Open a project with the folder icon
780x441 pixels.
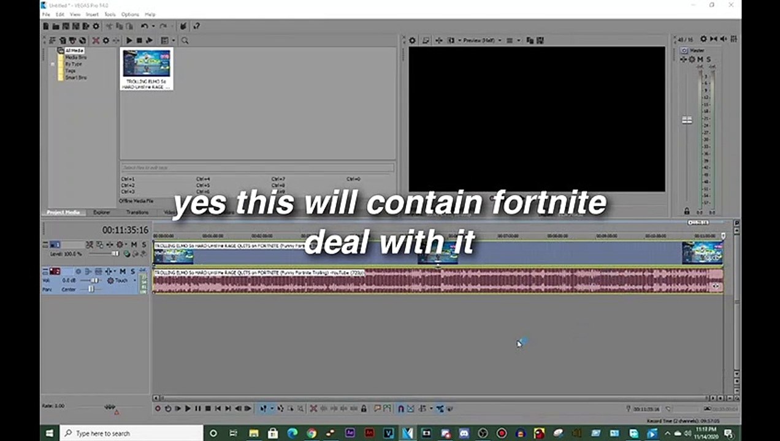(56, 26)
